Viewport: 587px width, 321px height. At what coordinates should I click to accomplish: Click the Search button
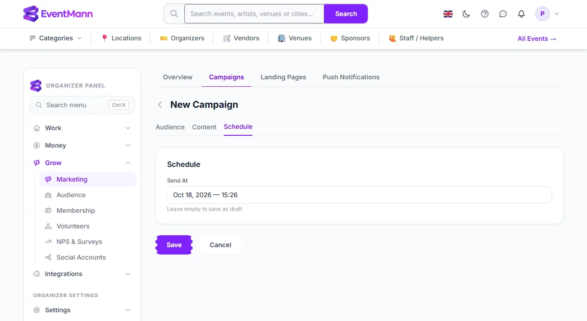tap(346, 14)
